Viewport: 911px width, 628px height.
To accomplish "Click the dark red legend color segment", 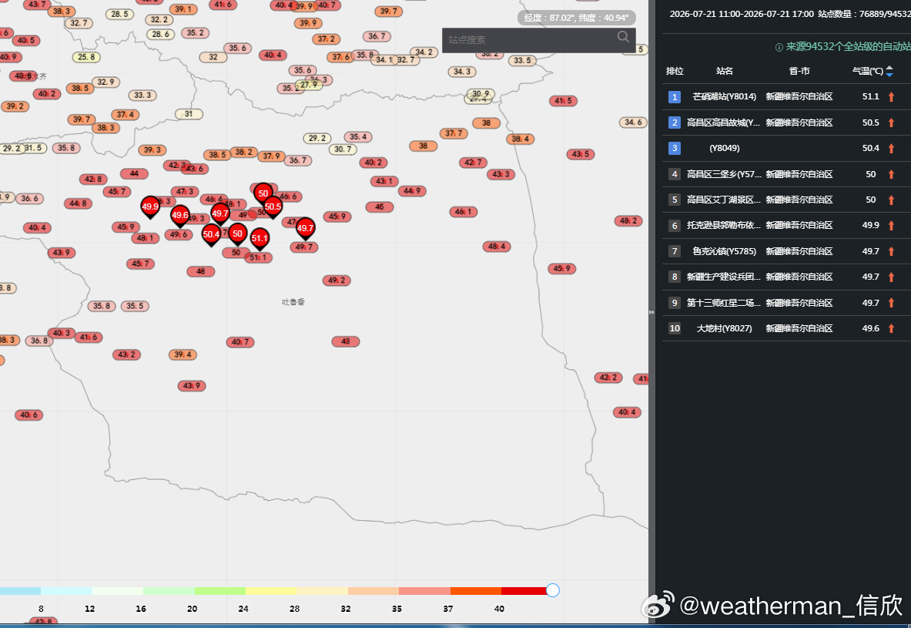I will 524,591.
